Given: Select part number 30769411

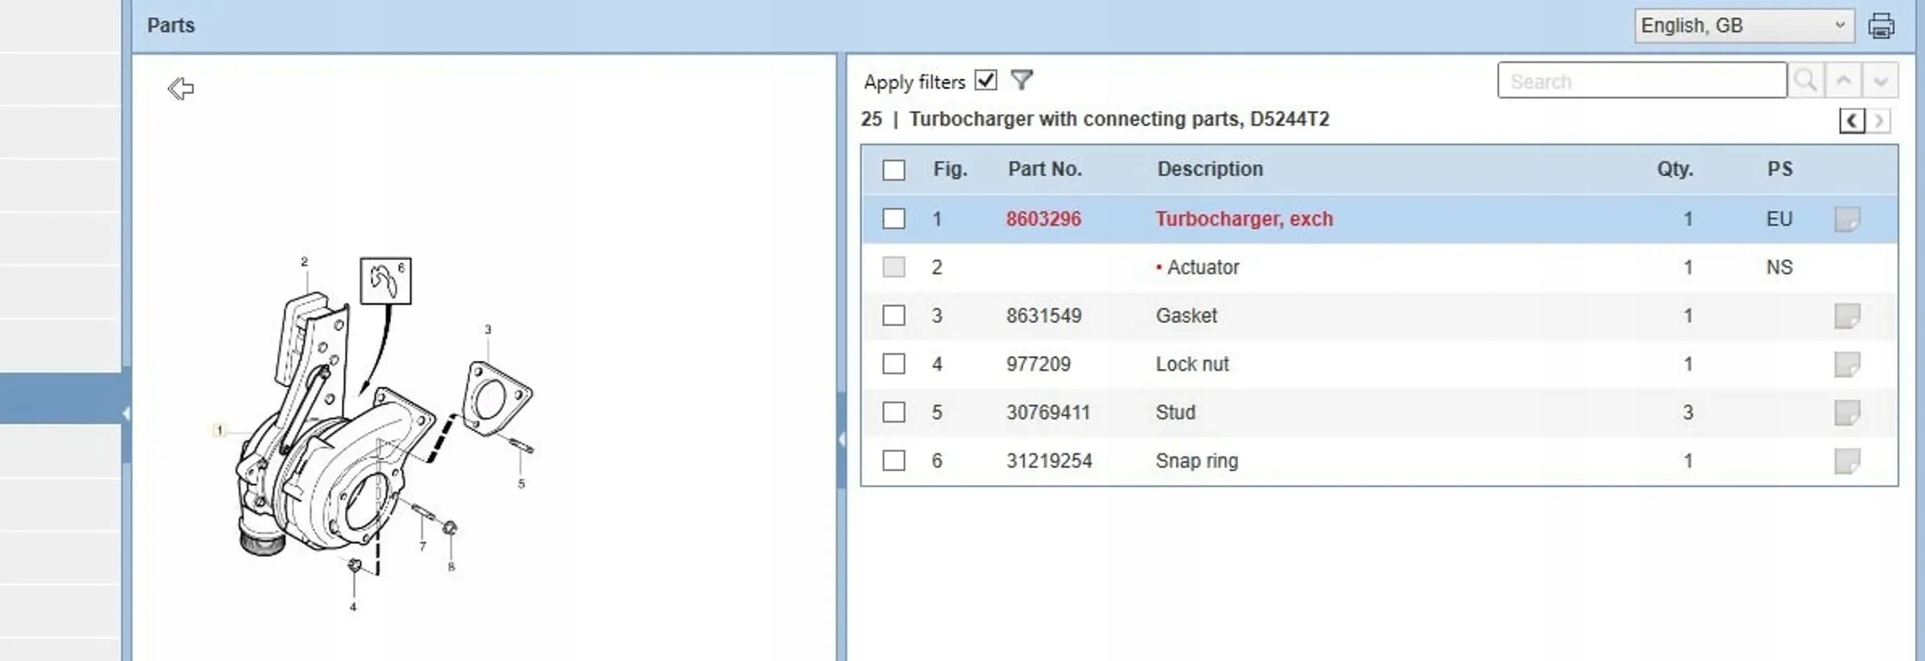Looking at the screenshot, I should pos(1048,412).
